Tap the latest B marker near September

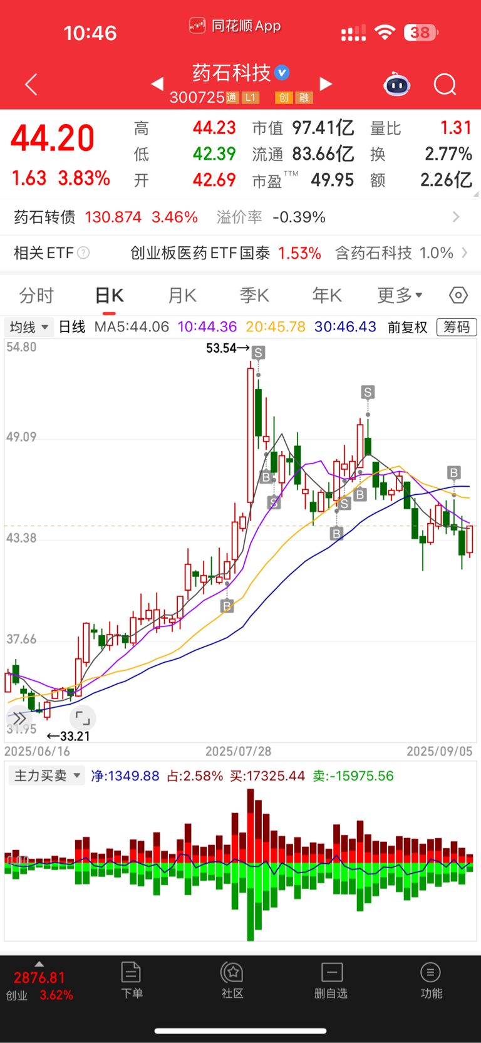pos(454,472)
